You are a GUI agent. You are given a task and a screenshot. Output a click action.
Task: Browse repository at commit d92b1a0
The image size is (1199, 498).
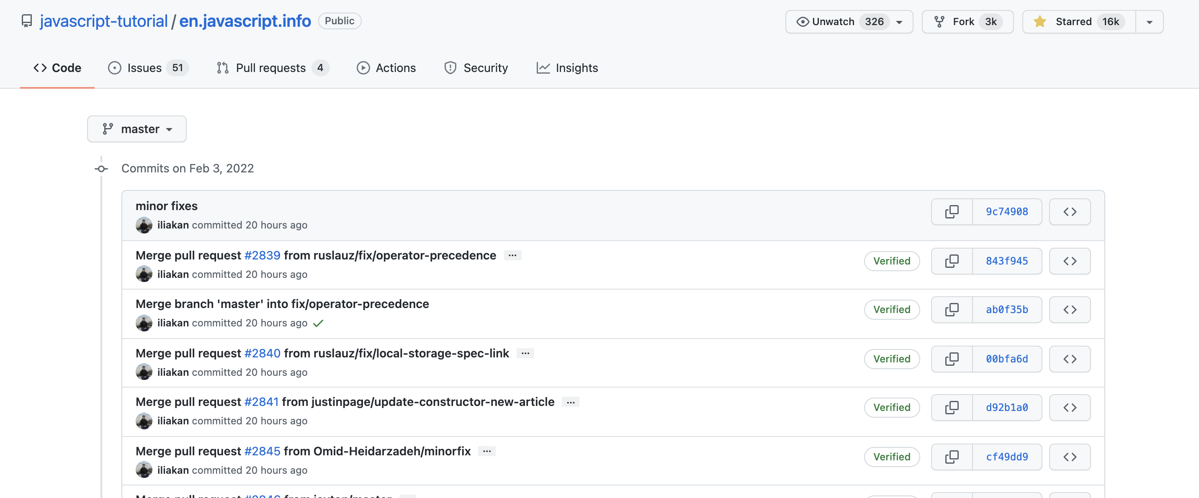(1069, 408)
